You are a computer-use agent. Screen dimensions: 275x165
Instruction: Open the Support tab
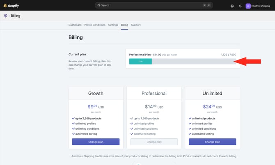click(136, 25)
